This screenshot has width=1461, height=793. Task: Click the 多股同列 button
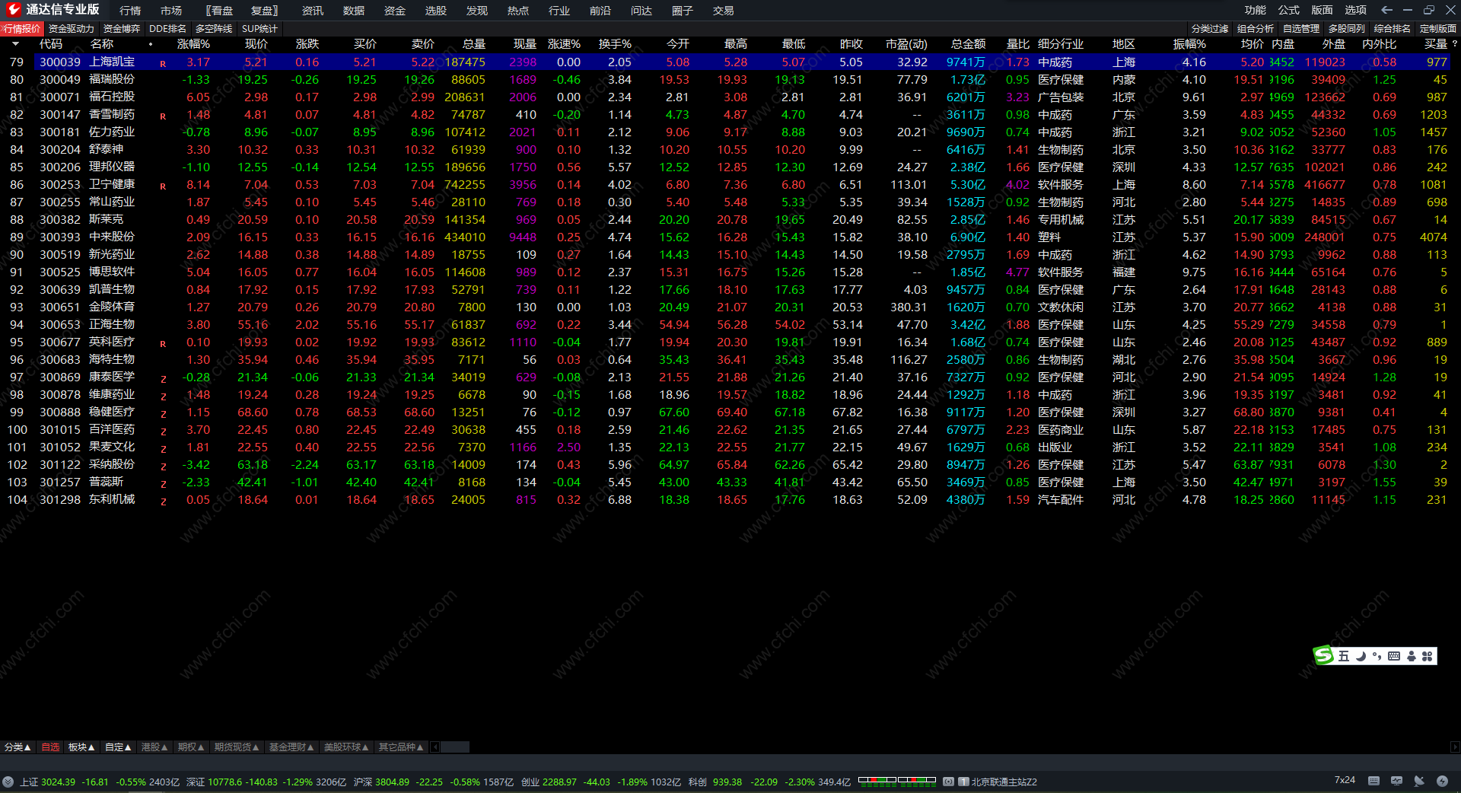[x=1347, y=29]
